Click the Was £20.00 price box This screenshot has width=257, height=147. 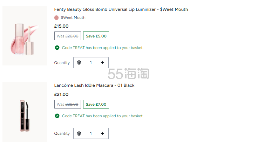click(x=68, y=36)
